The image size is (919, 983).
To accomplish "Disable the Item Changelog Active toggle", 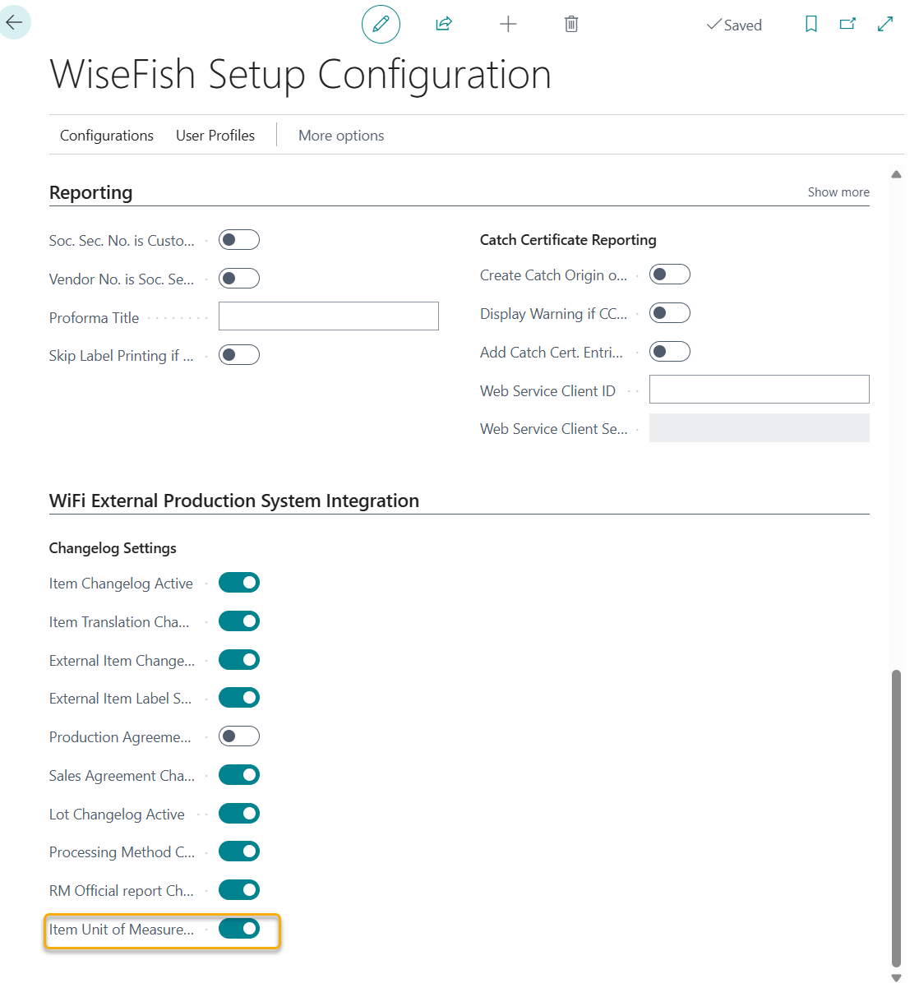I will [x=239, y=583].
